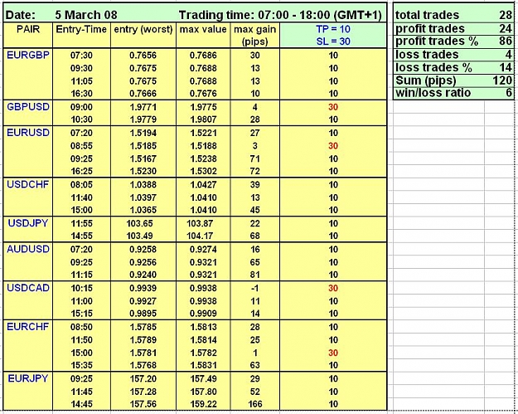Click max gain 81 in the AUDUSD 11:15 row
The width and height of the screenshot is (518, 414).
coord(254,275)
